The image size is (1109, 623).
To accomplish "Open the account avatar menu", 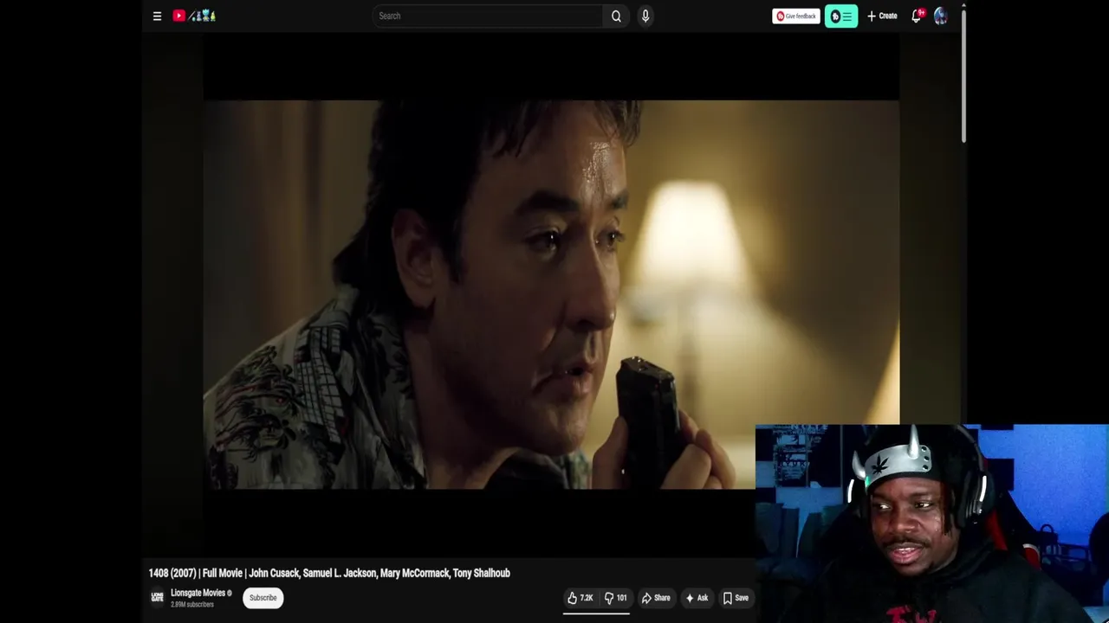I will (941, 16).
